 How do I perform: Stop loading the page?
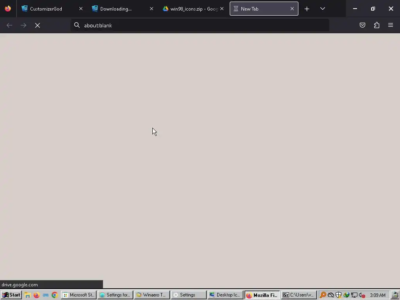[x=37, y=25]
